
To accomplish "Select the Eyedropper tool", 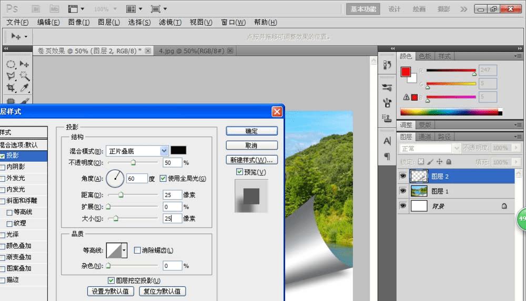I will tap(24, 88).
